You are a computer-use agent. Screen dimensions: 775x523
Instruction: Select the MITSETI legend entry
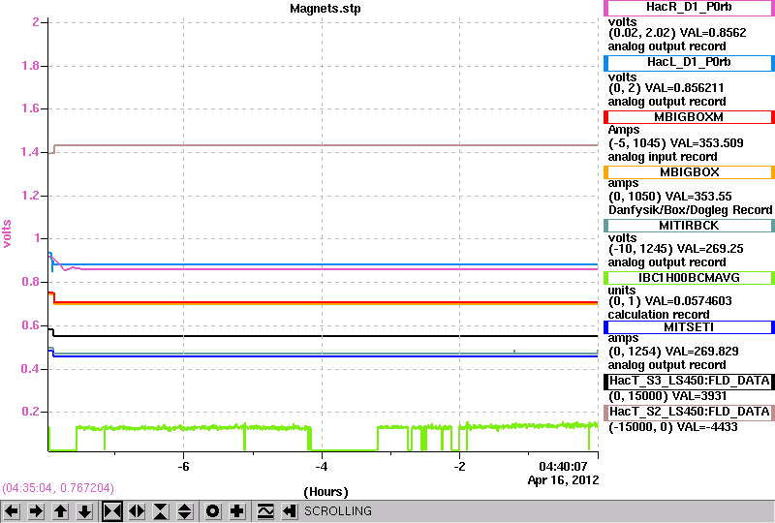point(689,327)
